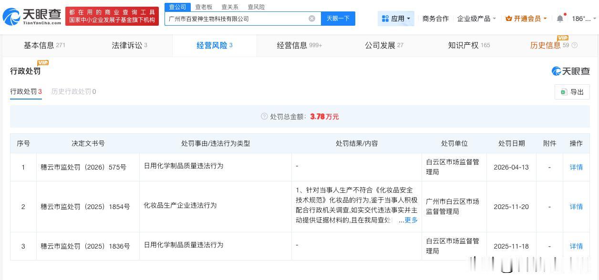Click 化妆品生产企业违法行为 reason cell
Image resolution: width=599 pixels, height=280 pixels.
point(180,205)
